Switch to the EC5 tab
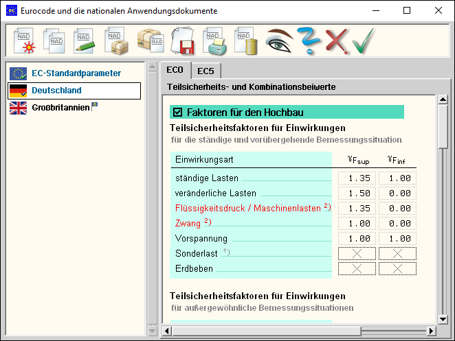This screenshot has height=341, width=455. point(206,71)
